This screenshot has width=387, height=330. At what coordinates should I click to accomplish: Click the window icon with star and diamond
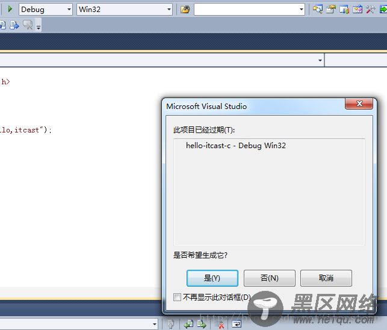358,10
